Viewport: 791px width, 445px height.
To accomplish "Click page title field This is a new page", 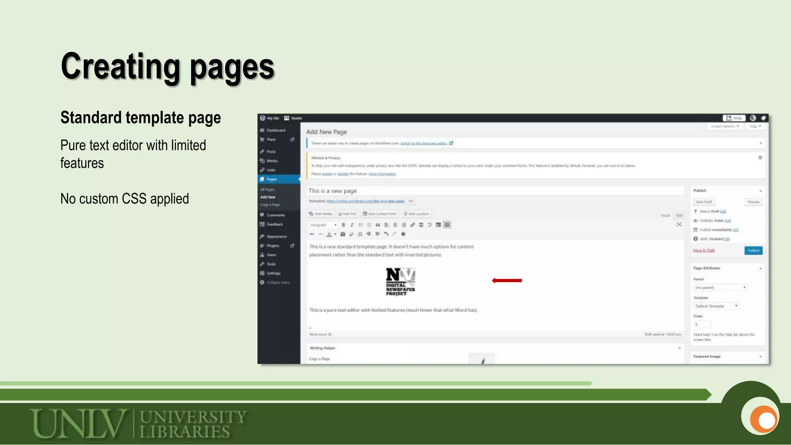I will (495, 191).
